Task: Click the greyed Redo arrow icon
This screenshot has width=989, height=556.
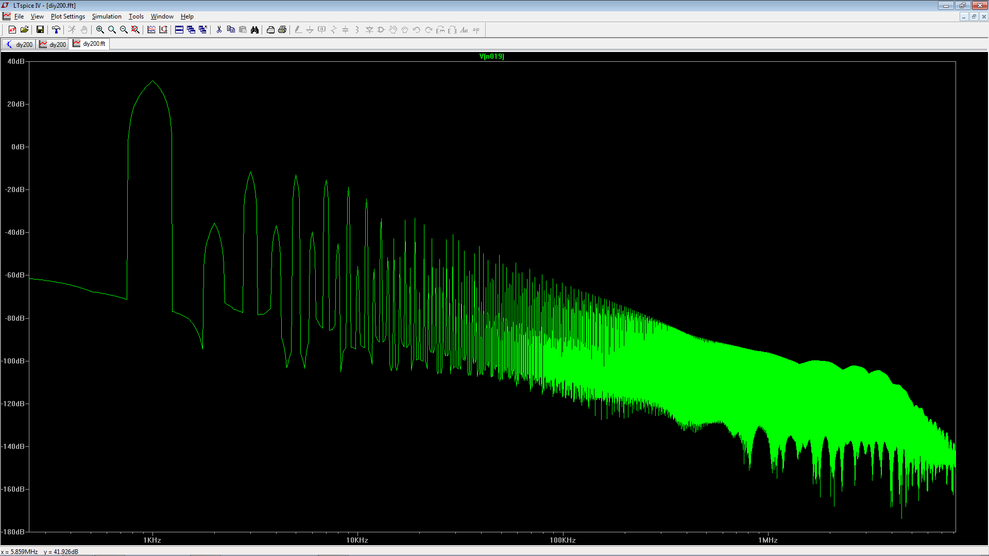Action: tap(429, 30)
